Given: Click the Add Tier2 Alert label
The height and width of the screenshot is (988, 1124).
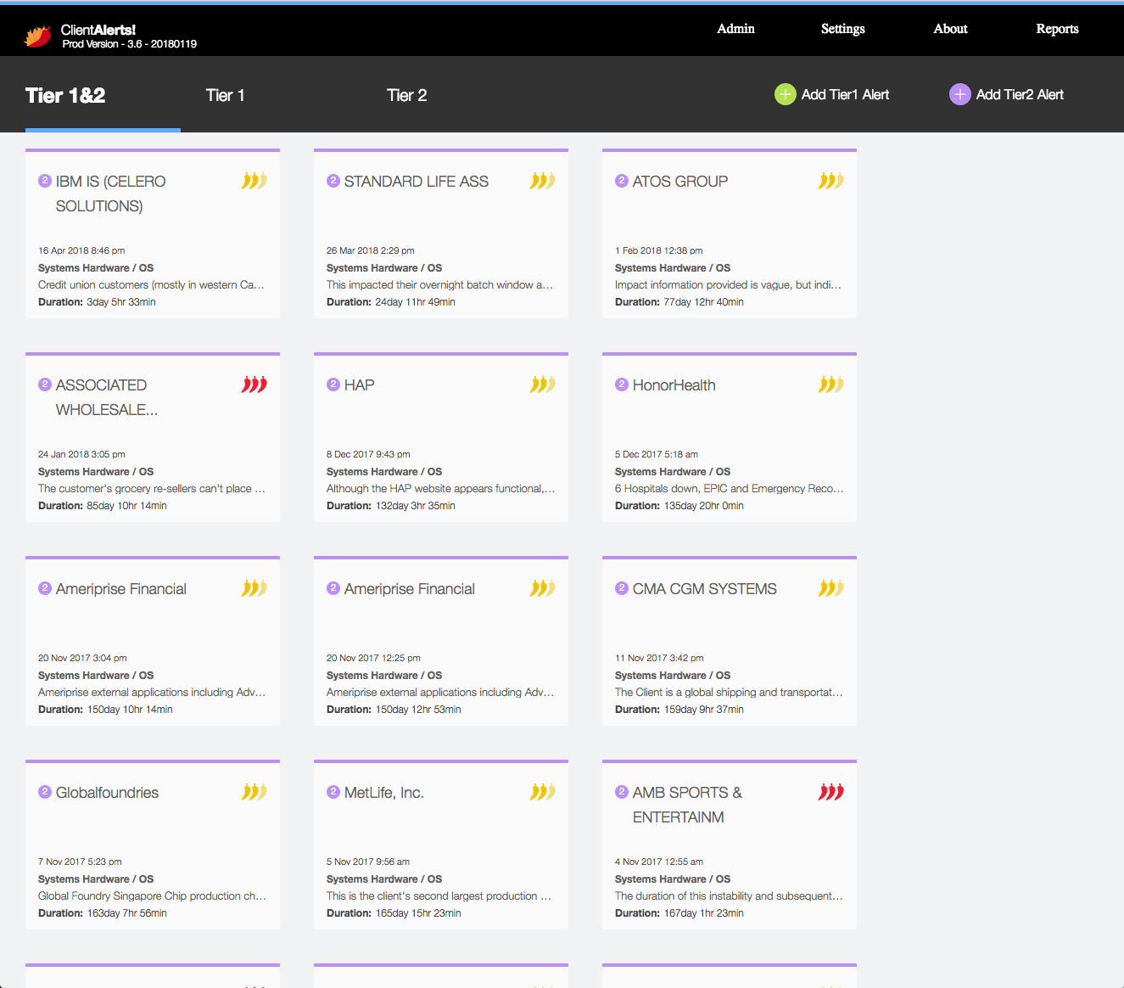Looking at the screenshot, I should point(1020,94).
